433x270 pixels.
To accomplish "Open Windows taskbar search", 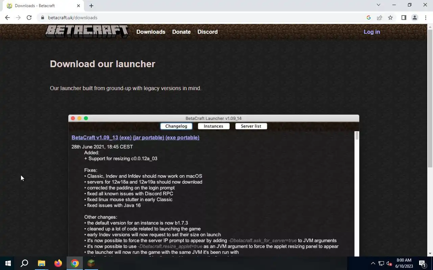I will point(24,263).
